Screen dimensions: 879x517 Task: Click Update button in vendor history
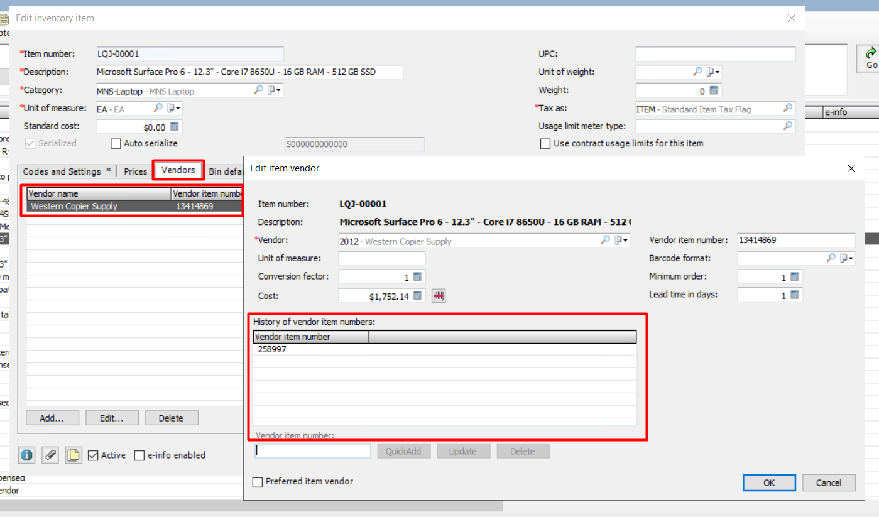coord(463,451)
